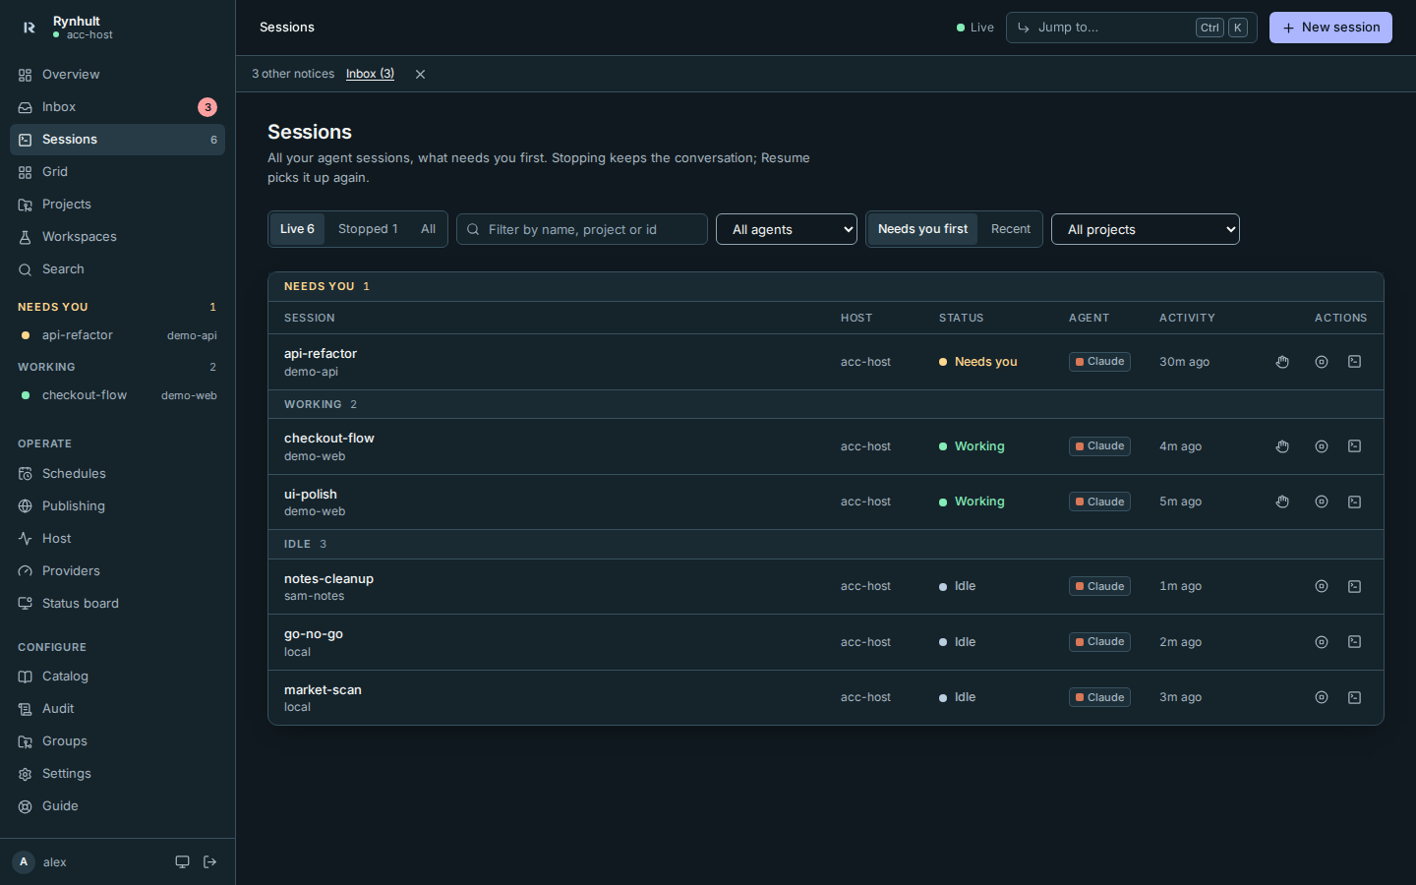The width and height of the screenshot is (1416, 885).
Task: Stop the go-no-go session
Action: [x=1322, y=642]
